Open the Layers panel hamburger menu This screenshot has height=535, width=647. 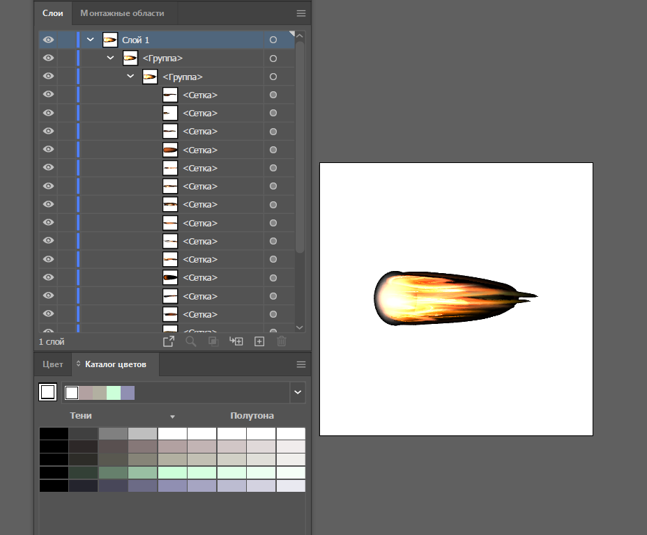coord(301,13)
